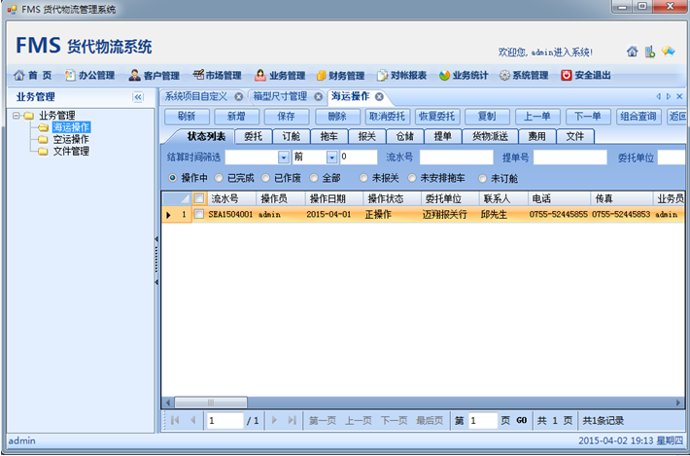Collapse the 业务管理 sidebar panel

coord(138,97)
